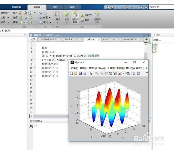Image resolution: width=174 pixels, height=150 pixels.
Task: Switch to the Apps (应用程序) ribbon tab
Action: (16, 7)
